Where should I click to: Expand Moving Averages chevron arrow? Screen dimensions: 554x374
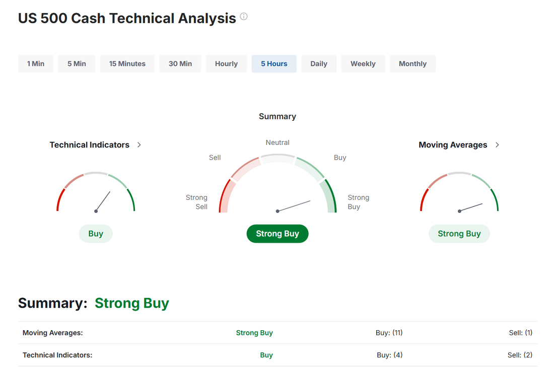(x=497, y=145)
